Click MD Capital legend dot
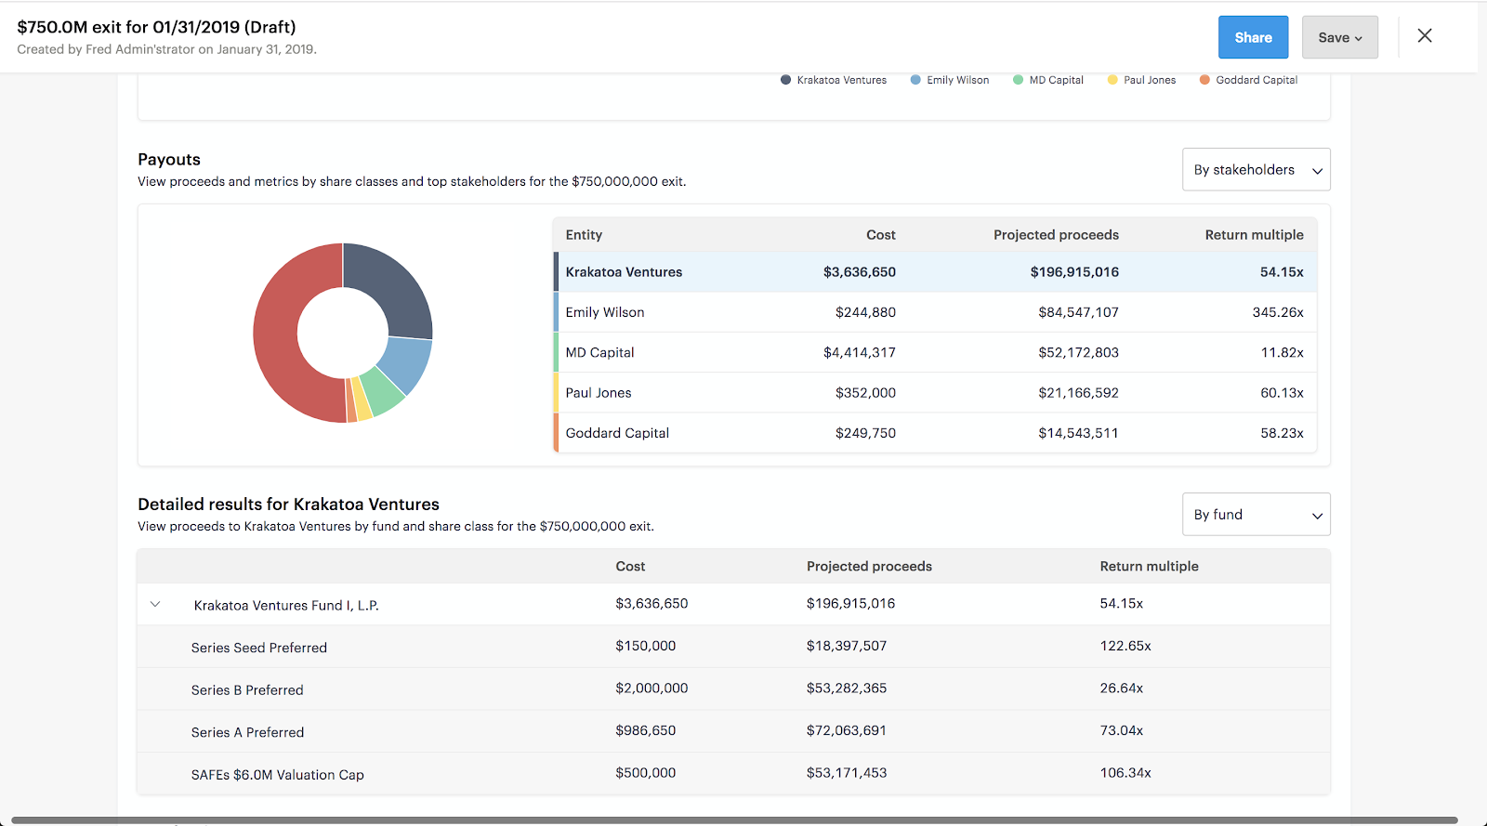This screenshot has width=1487, height=826. 1019,80
